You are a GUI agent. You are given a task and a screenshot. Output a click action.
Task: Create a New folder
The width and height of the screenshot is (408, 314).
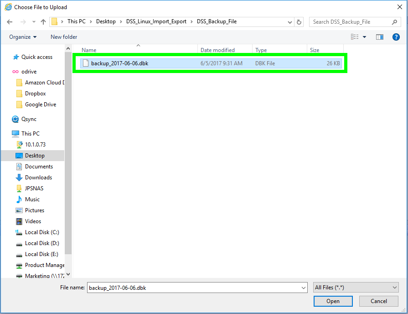click(64, 37)
